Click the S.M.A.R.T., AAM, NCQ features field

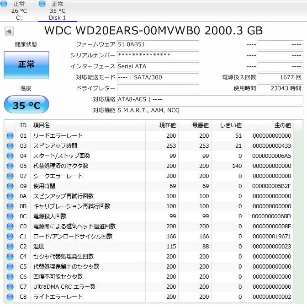pyautogui.click(x=210, y=111)
